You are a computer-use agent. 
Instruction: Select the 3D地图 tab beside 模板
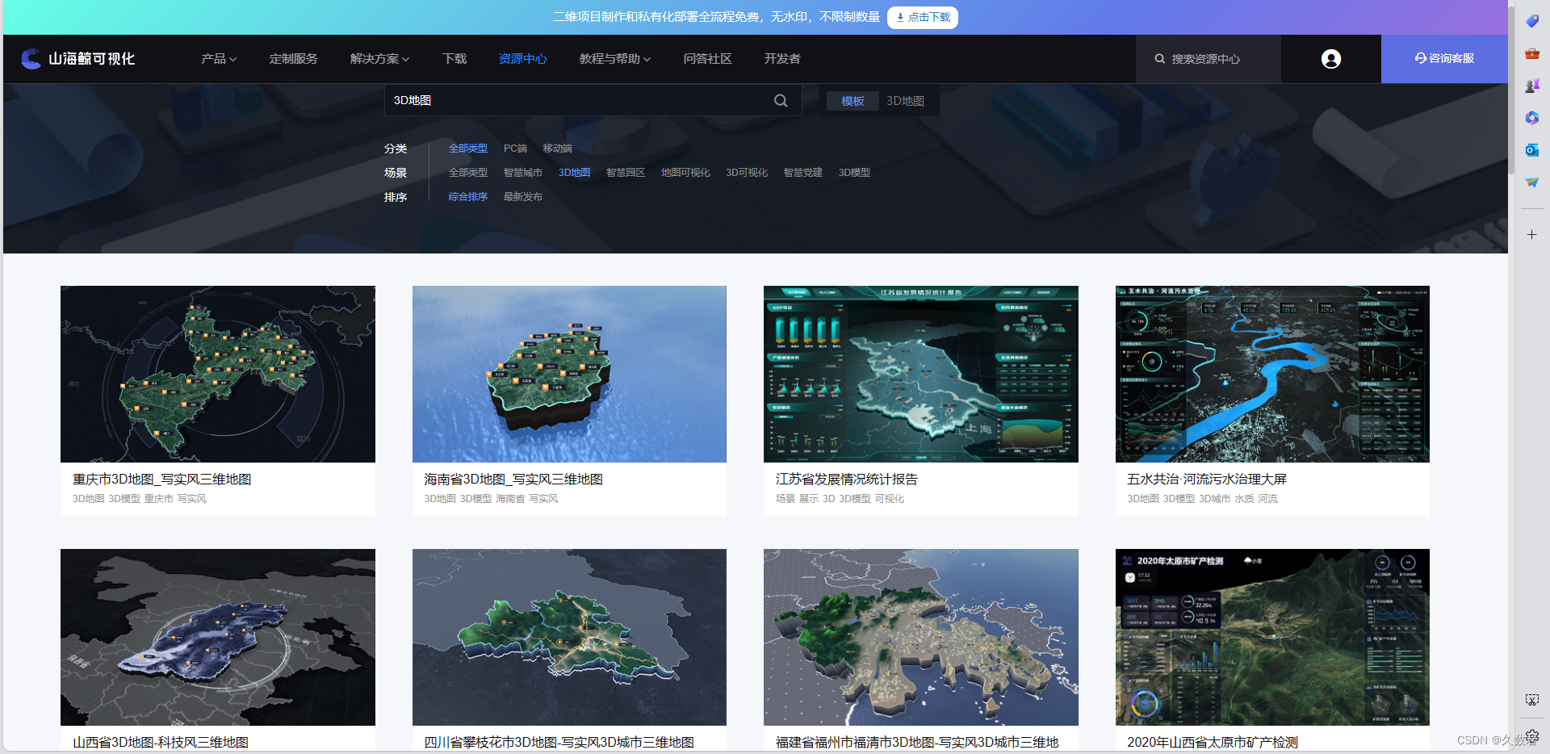pyautogui.click(x=906, y=101)
